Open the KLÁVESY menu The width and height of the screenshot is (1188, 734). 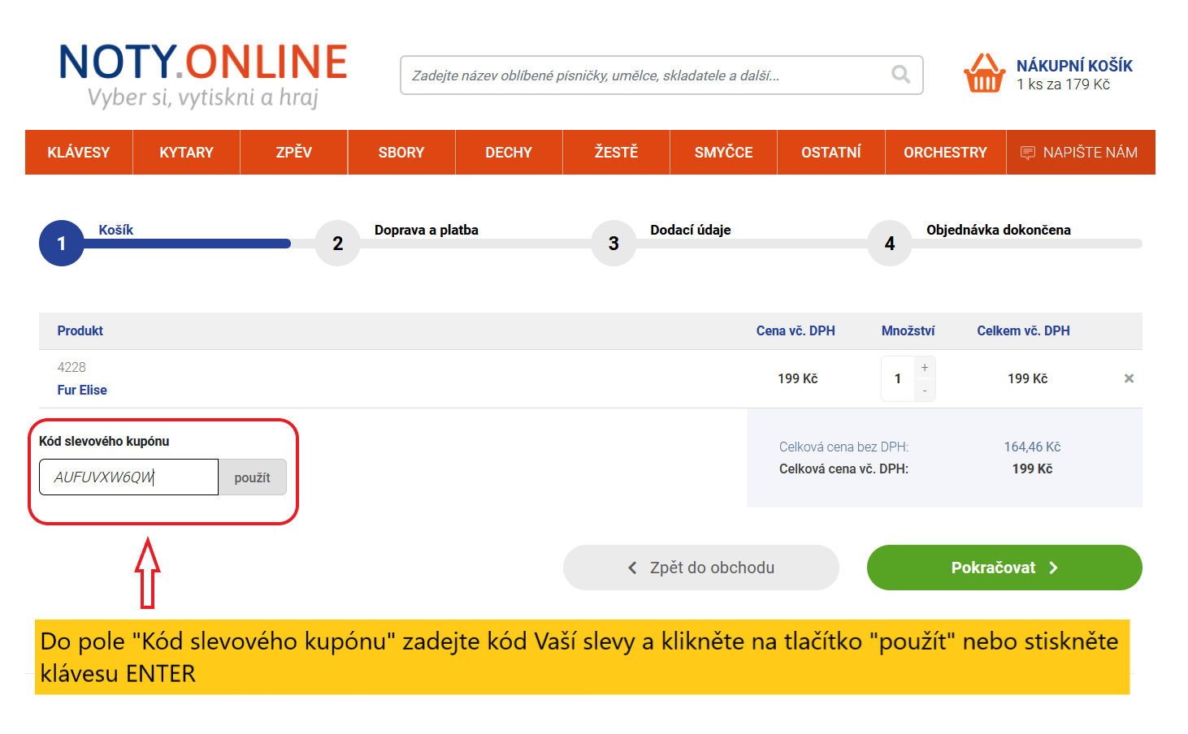point(79,153)
